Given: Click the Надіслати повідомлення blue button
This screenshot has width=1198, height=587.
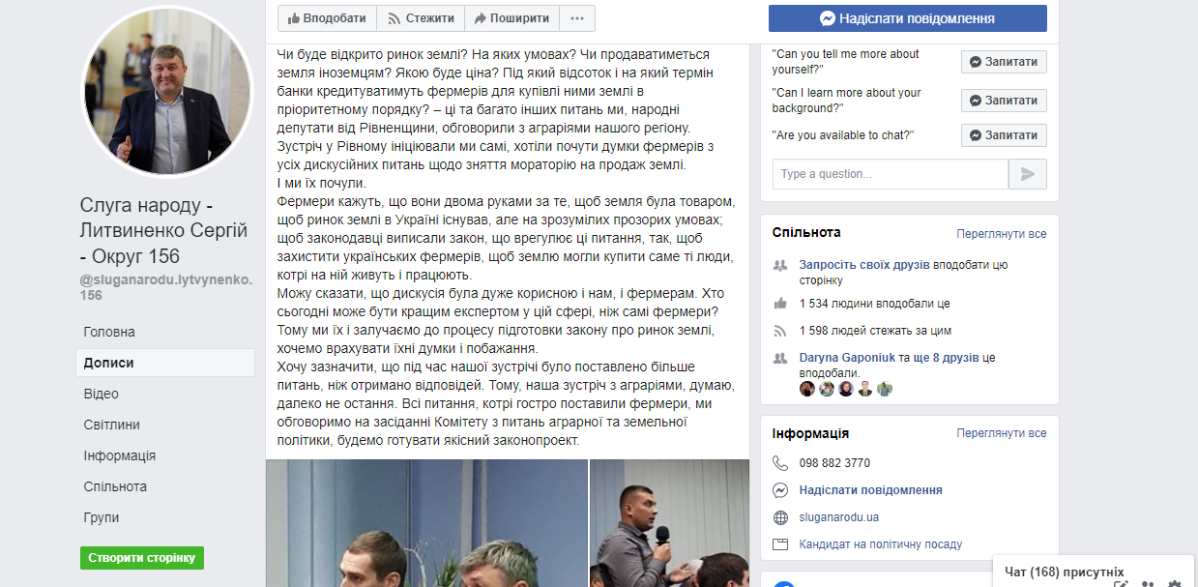Looking at the screenshot, I should [x=908, y=18].
